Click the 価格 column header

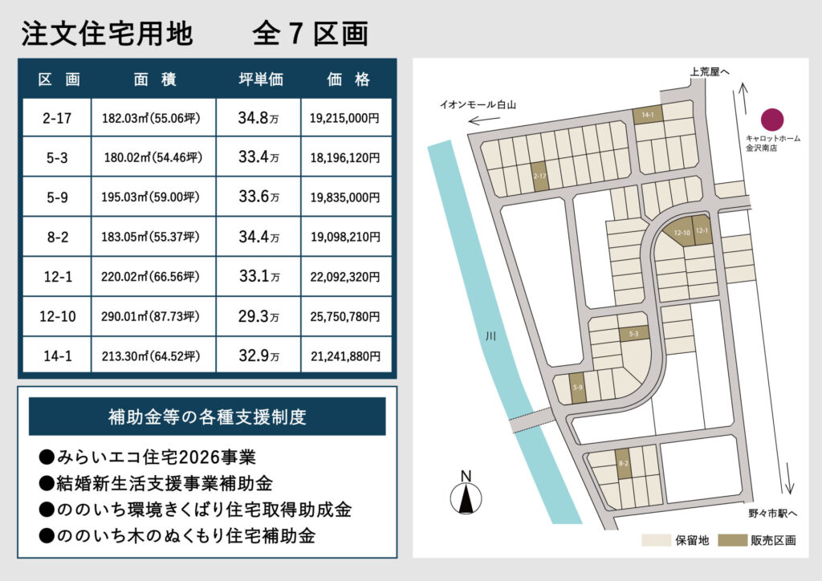(x=348, y=79)
